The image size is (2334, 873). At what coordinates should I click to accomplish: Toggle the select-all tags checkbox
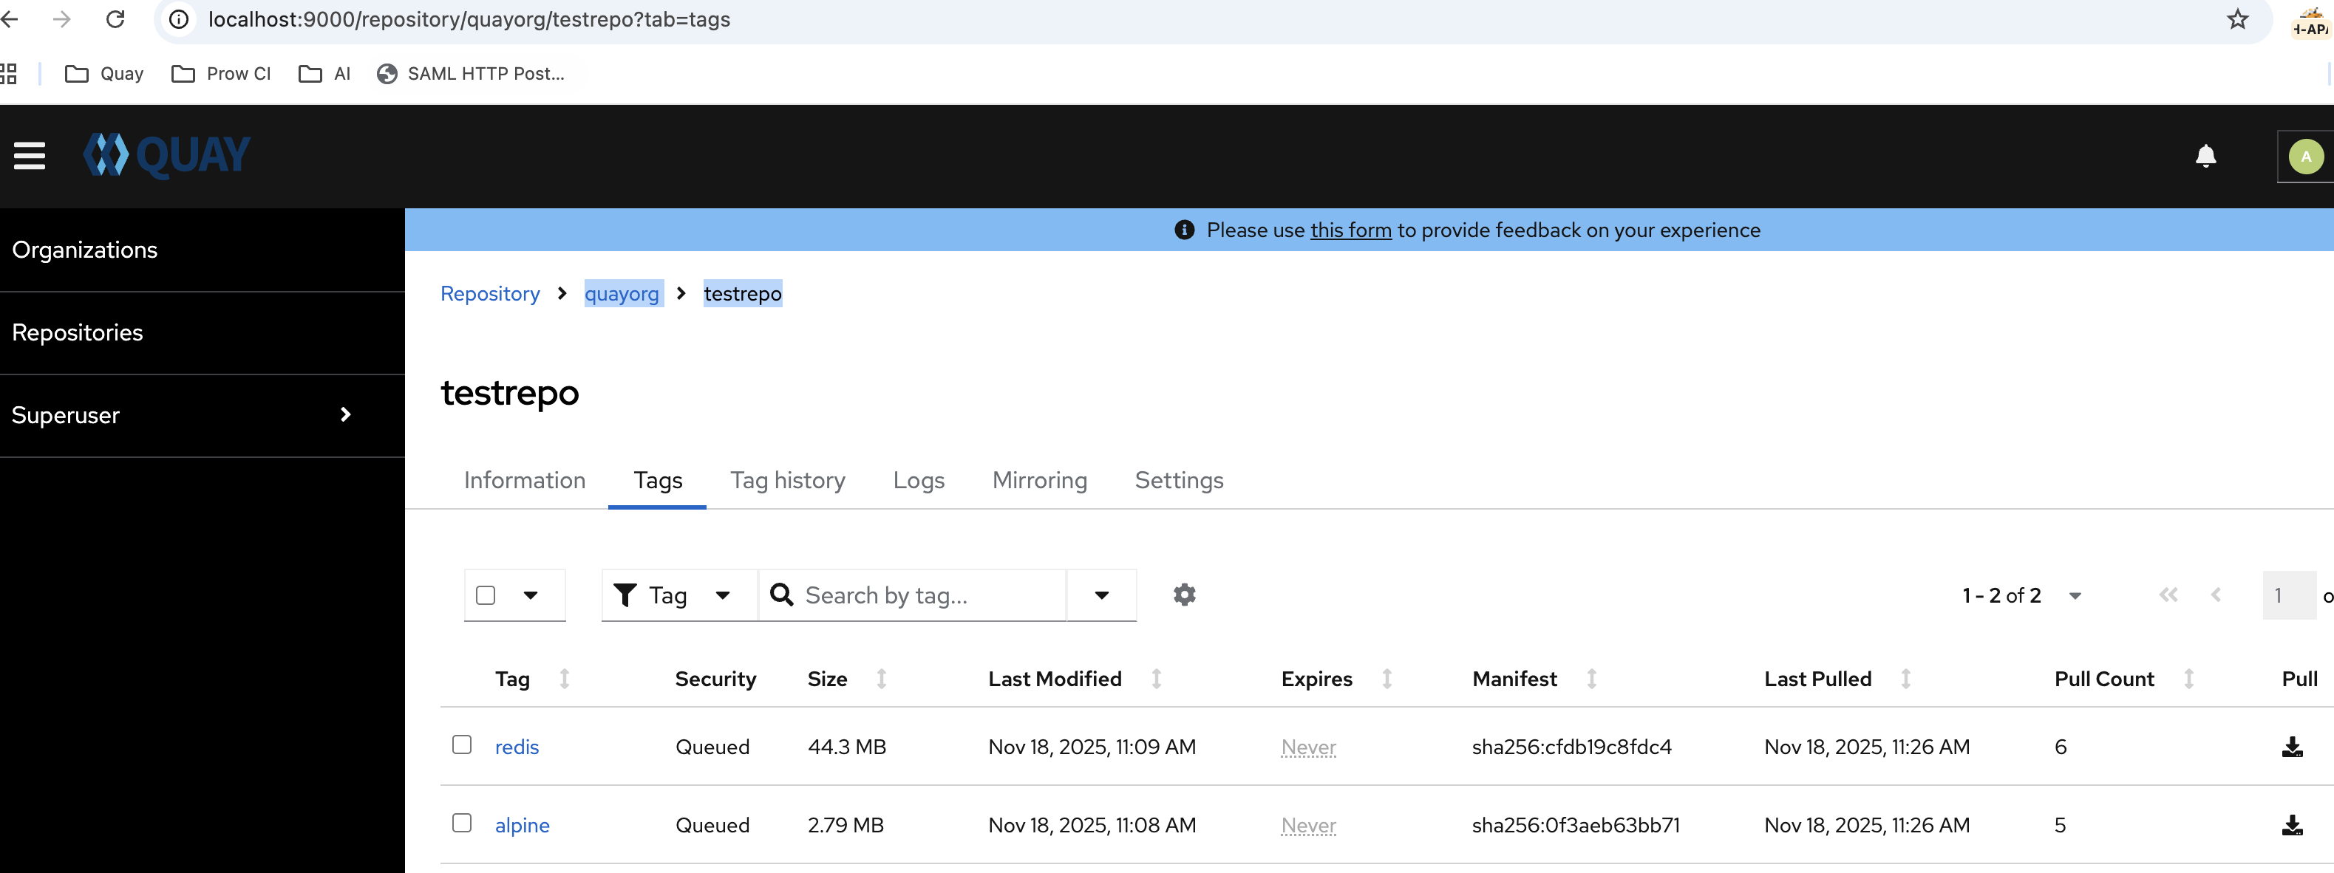[x=486, y=595]
